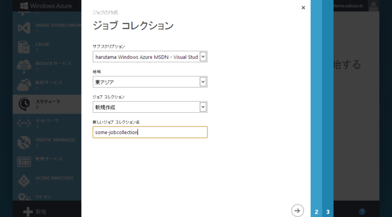The height and width of the screenshot is (217, 392).
Task: Click the plus icon for 新規
Action: point(28,212)
